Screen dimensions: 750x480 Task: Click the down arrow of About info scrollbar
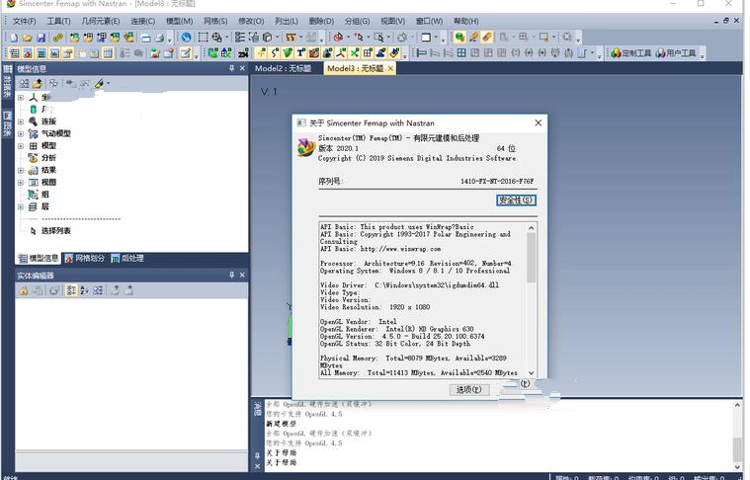pos(531,373)
